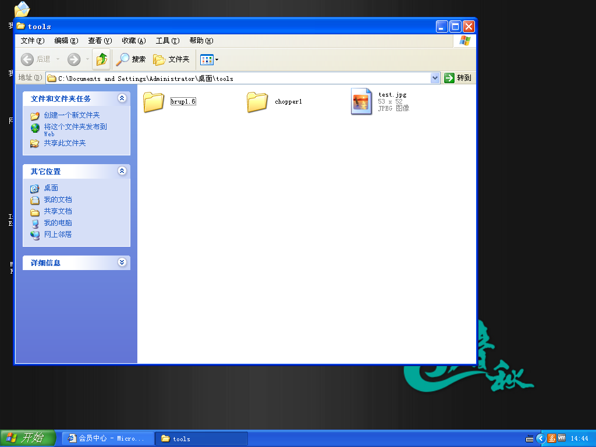Click the orange Java tray icon
Image resolution: width=596 pixels, height=447 pixels.
tap(552, 439)
